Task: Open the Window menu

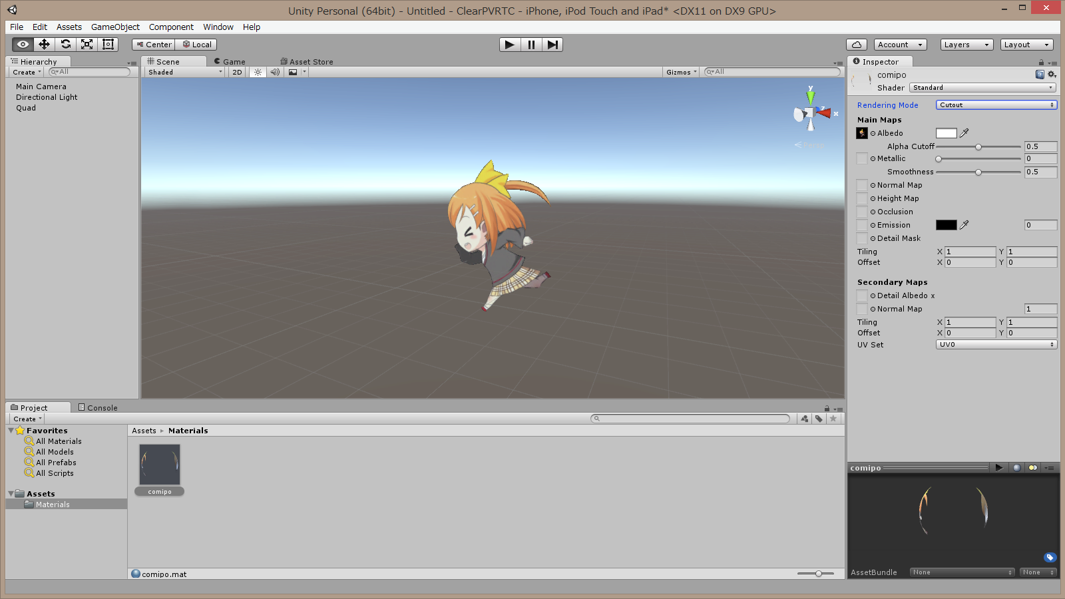Action: click(218, 27)
